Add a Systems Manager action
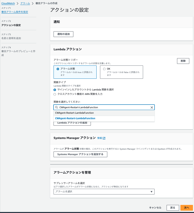This screenshot has height=213, width=194. (80, 154)
